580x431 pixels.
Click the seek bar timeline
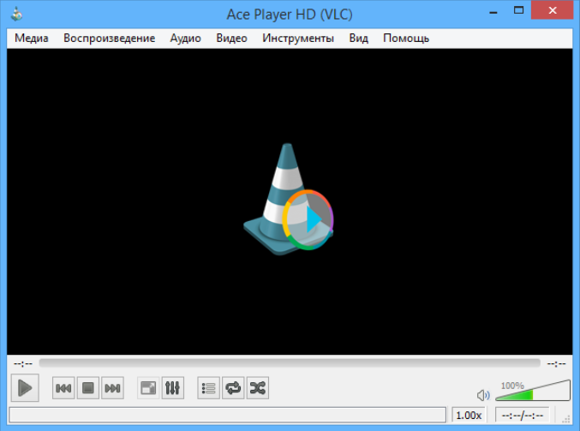point(290,363)
